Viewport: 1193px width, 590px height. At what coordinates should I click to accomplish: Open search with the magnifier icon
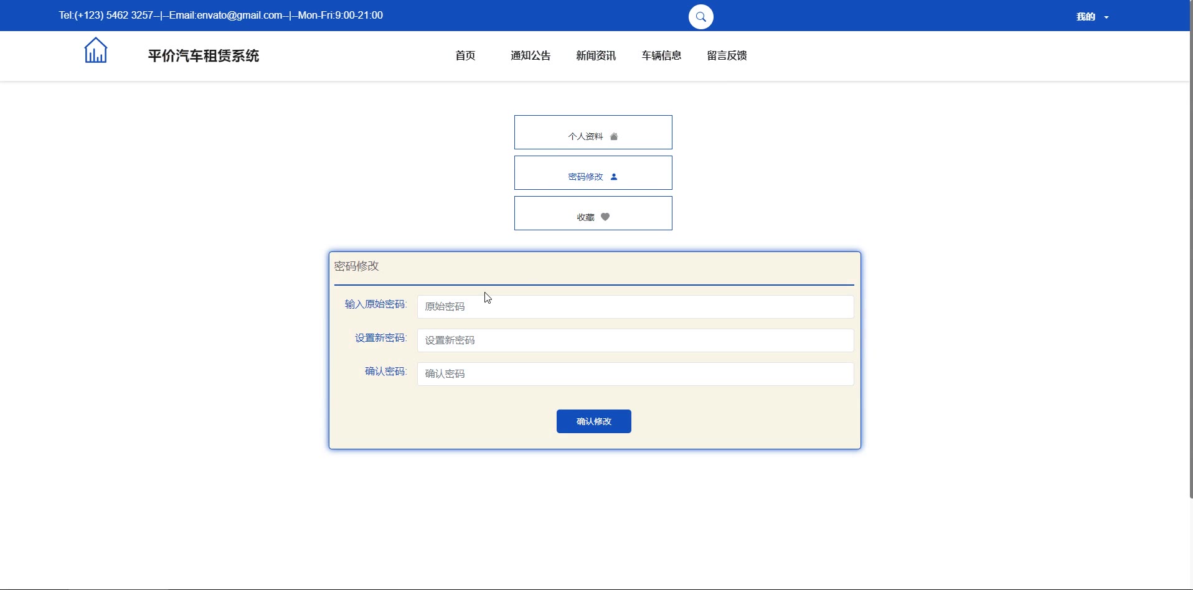click(700, 17)
